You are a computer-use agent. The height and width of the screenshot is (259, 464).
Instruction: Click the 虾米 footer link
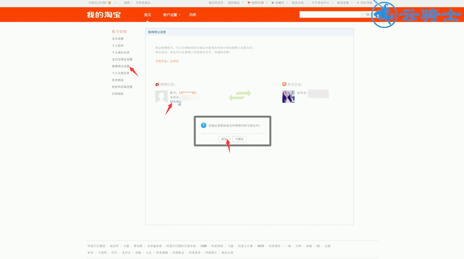pyautogui.click(x=91, y=253)
